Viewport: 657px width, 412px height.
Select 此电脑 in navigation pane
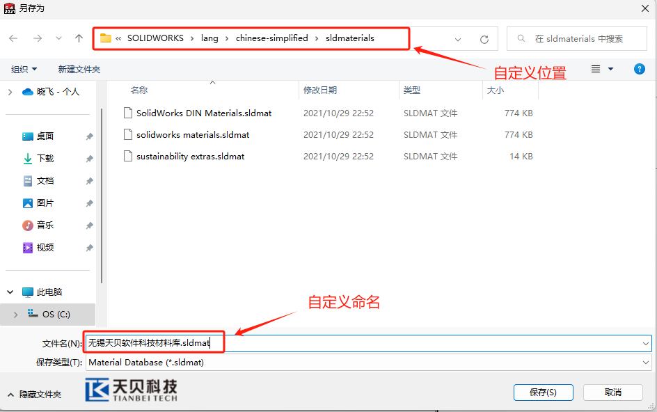point(42,292)
